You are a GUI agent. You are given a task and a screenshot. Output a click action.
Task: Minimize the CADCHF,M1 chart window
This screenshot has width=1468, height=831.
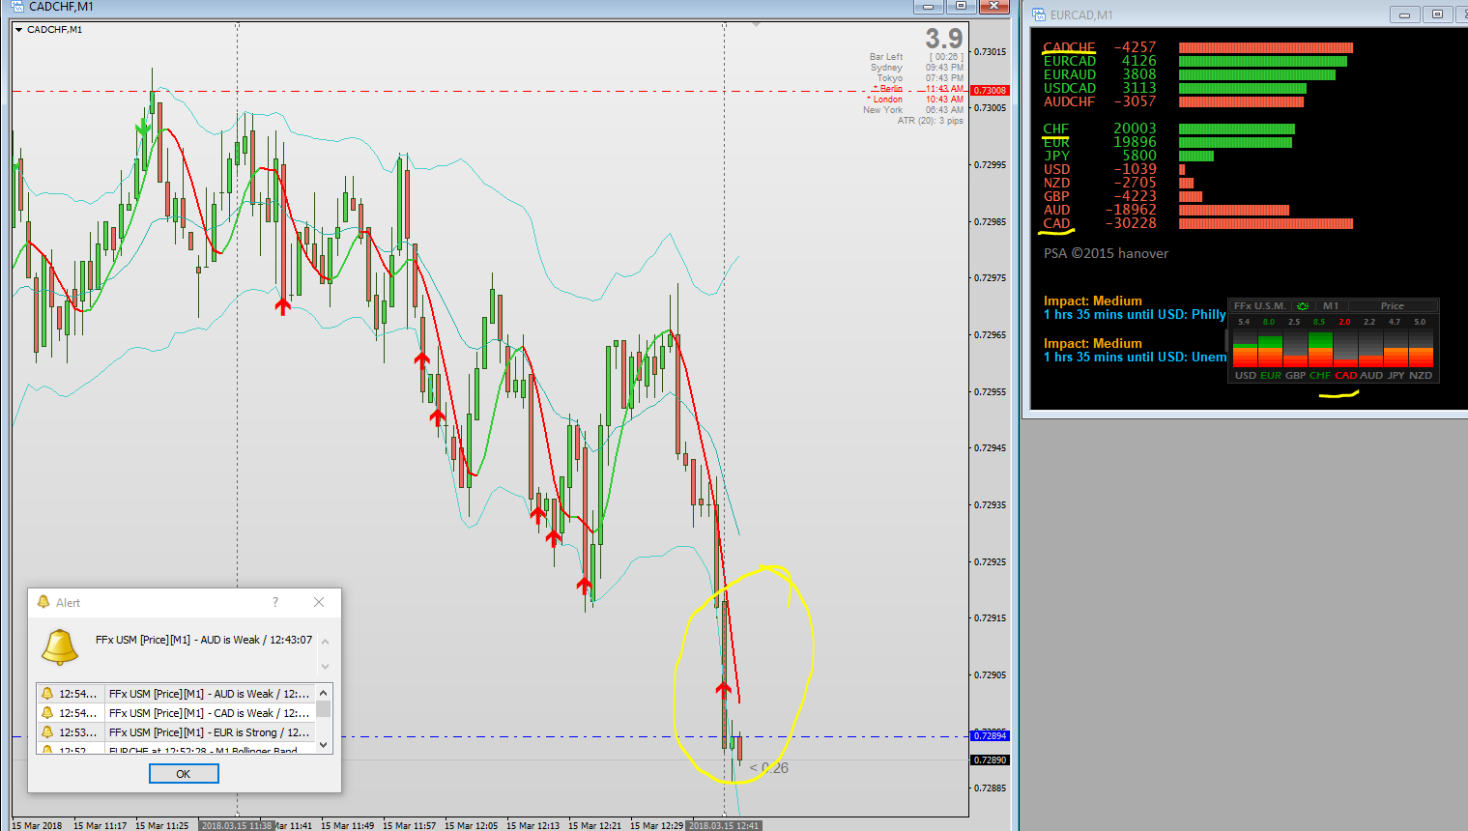[928, 7]
